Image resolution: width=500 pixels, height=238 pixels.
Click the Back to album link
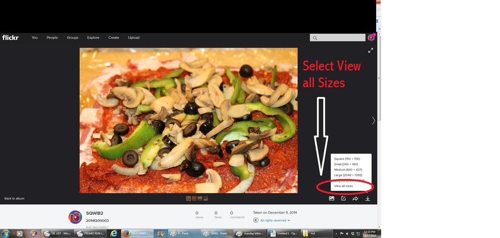click(14, 198)
